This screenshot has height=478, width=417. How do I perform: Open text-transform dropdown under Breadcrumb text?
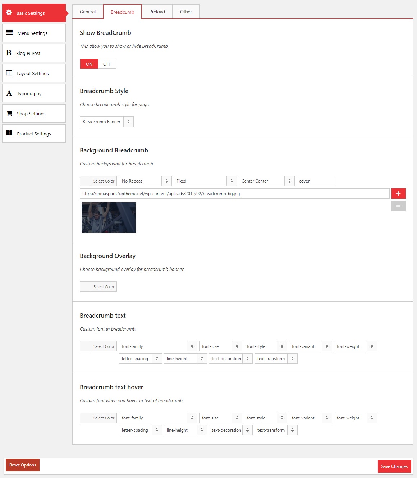tap(276, 358)
